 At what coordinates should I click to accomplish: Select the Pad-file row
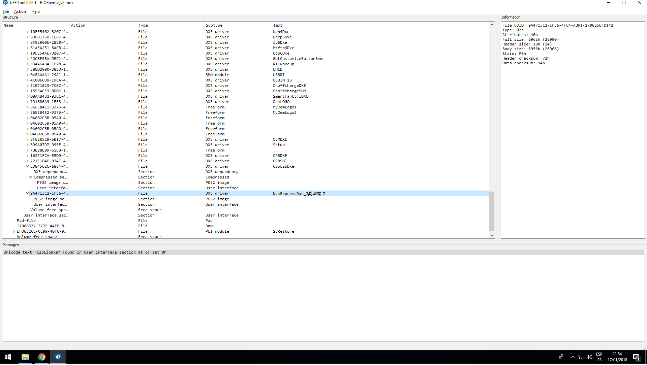coord(246,221)
